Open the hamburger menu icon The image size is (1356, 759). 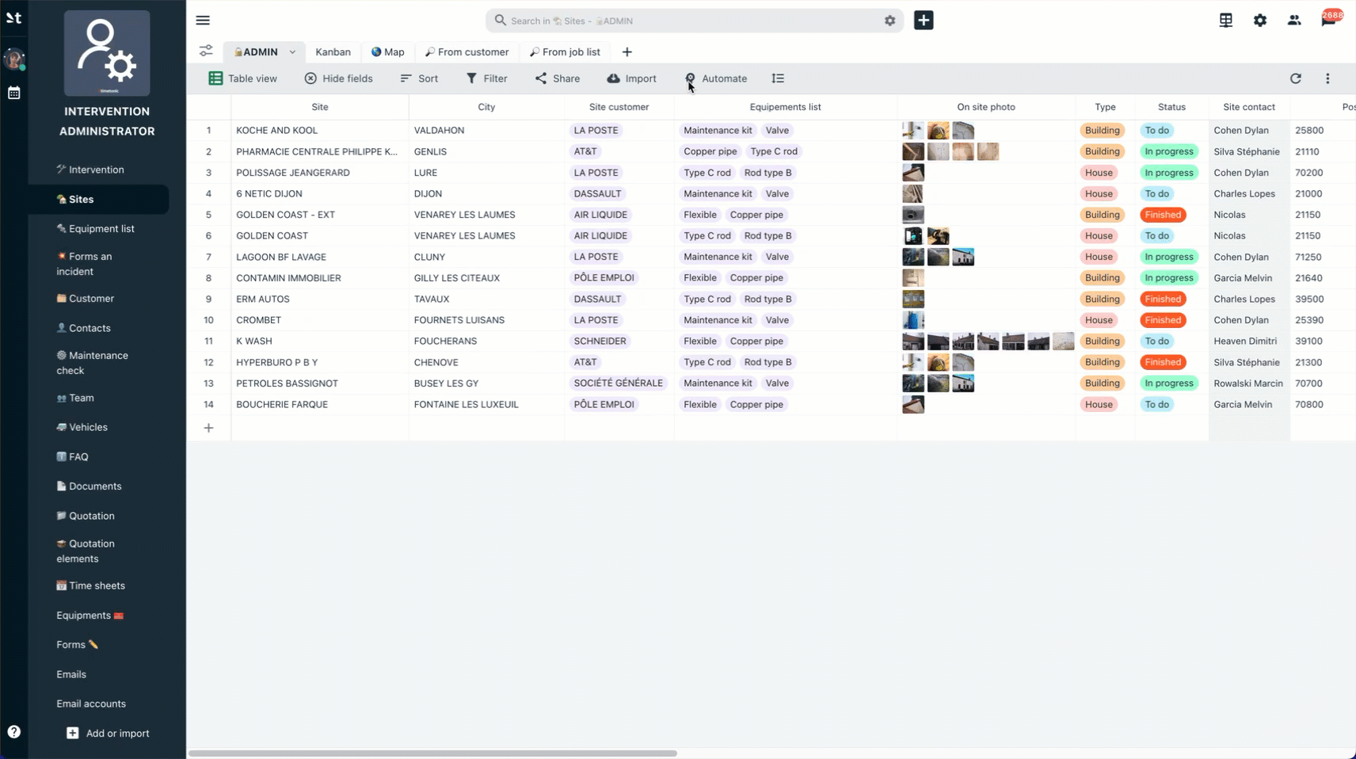click(203, 21)
